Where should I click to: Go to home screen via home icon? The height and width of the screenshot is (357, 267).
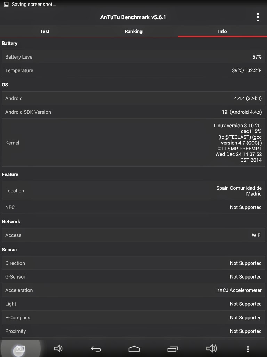(134, 349)
